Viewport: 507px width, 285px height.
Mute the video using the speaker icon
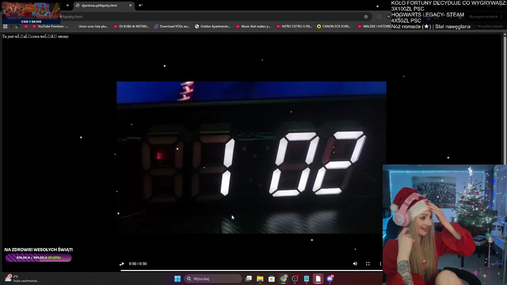(x=355, y=264)
